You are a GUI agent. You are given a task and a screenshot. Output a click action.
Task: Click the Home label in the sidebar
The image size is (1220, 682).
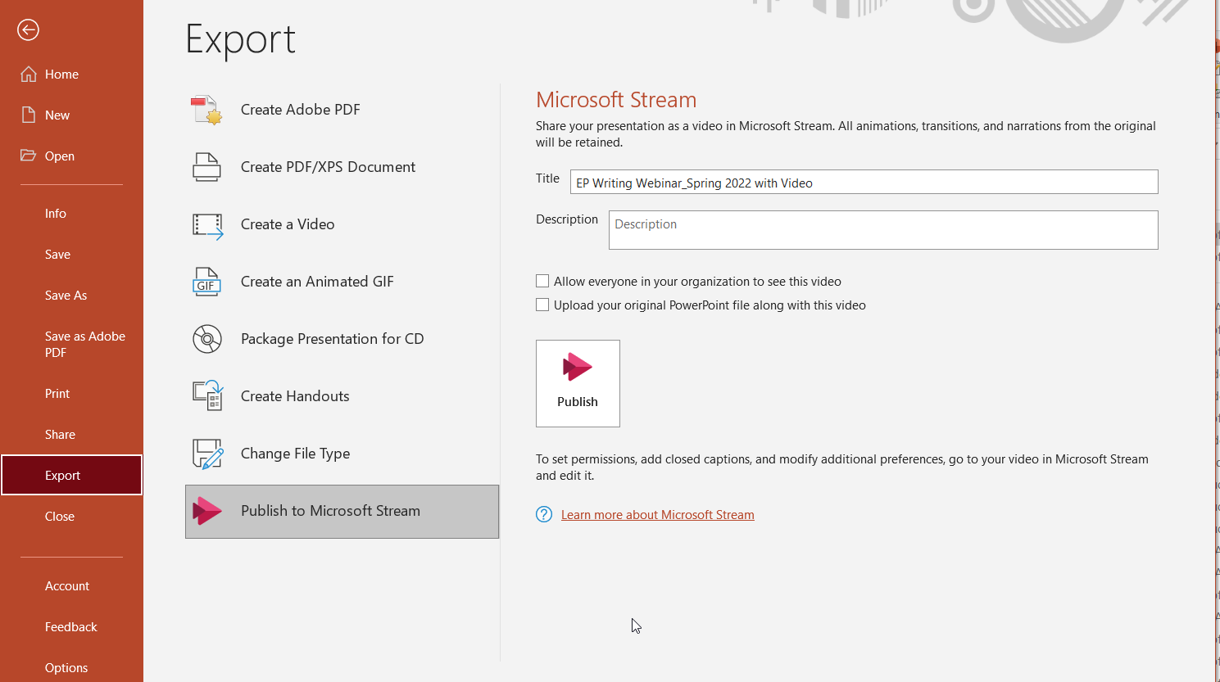click(x=61, y=74)
